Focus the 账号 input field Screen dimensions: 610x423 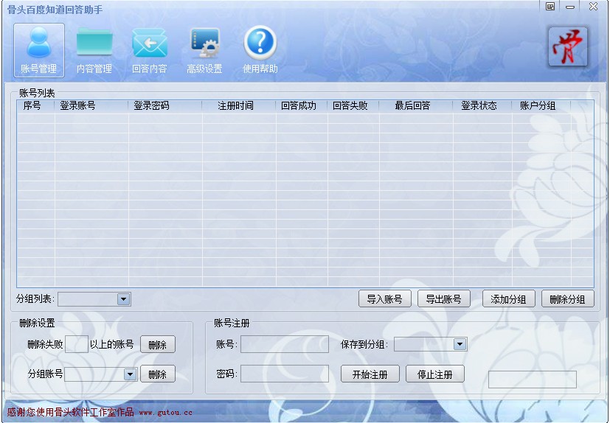pos(285,344)
